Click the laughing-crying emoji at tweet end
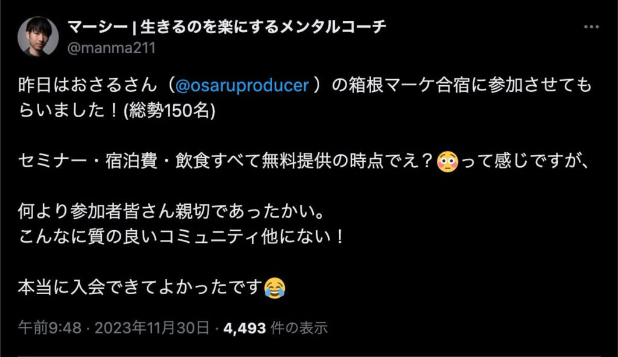 pyautogui.click(x=275, y=286)
